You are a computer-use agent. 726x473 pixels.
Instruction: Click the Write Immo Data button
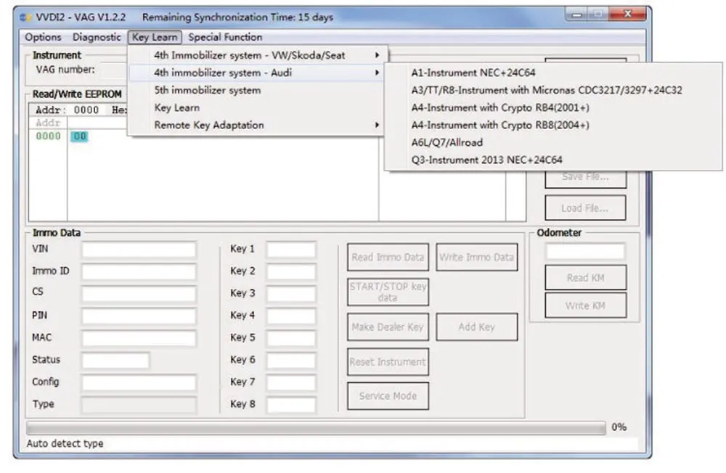476,258
